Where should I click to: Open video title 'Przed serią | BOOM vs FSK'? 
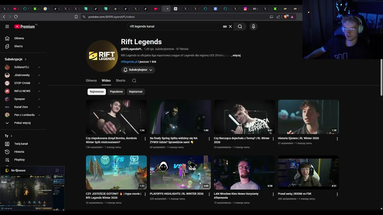(295, 194)
